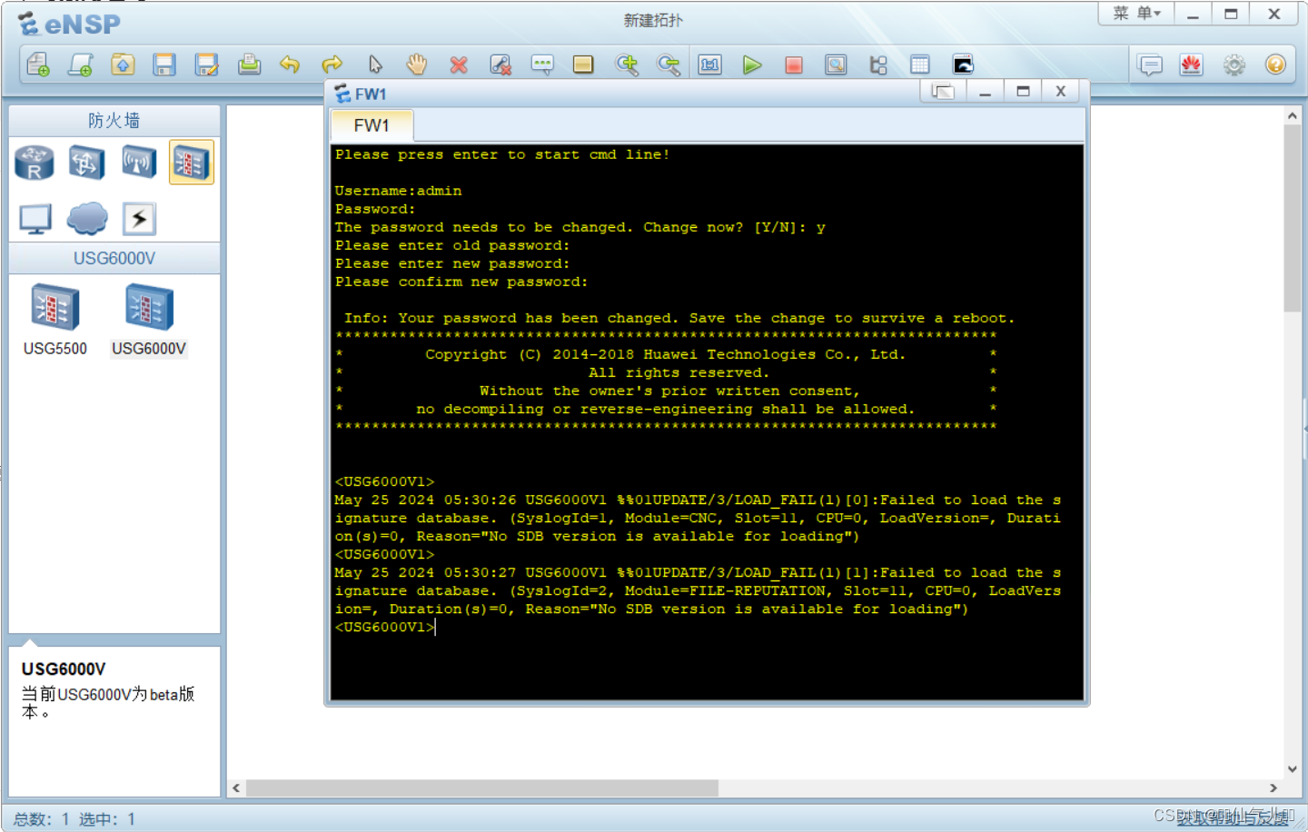Click the delete all connections icon
Viewport: 1308px width, 832px height.
pos(500,64)
